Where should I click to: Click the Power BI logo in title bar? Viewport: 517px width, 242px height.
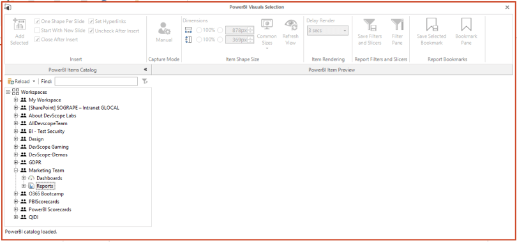8,7
